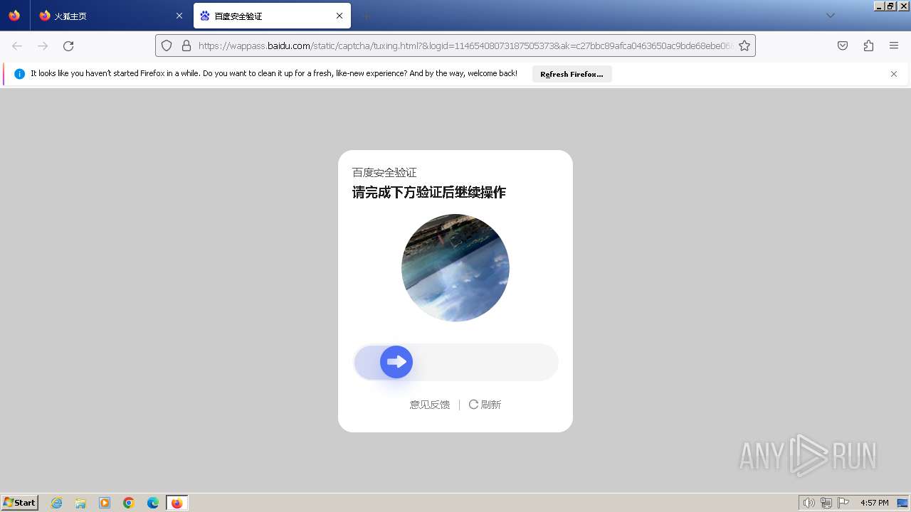Click the captcha slider track
This screenshot has width=911, height=512.
(455, 362)
